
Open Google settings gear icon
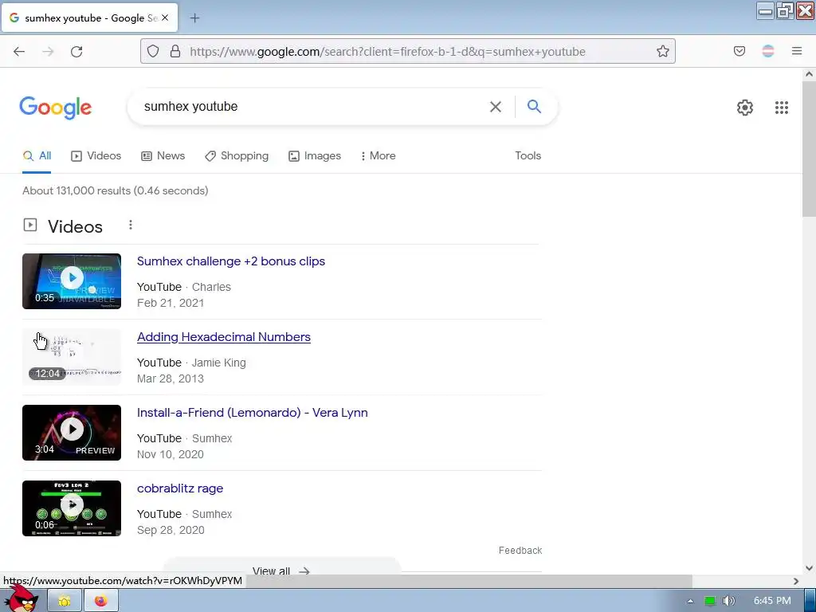pyautogui.click(x=745, y=108)
